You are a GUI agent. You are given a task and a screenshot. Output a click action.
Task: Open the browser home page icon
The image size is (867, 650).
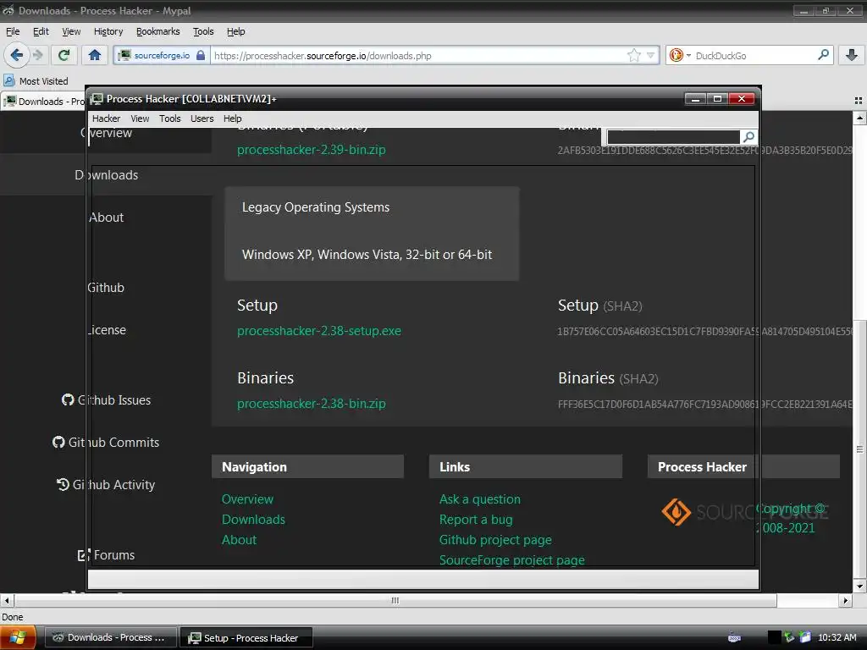pos(95,55)
